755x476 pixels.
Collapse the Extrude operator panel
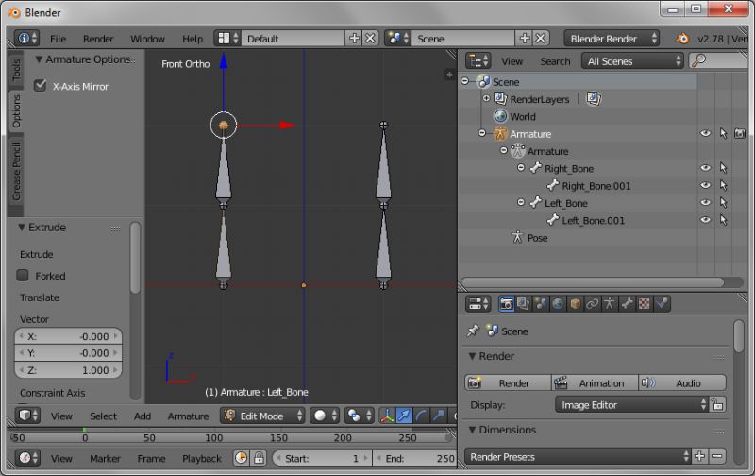tap(22, 228)
